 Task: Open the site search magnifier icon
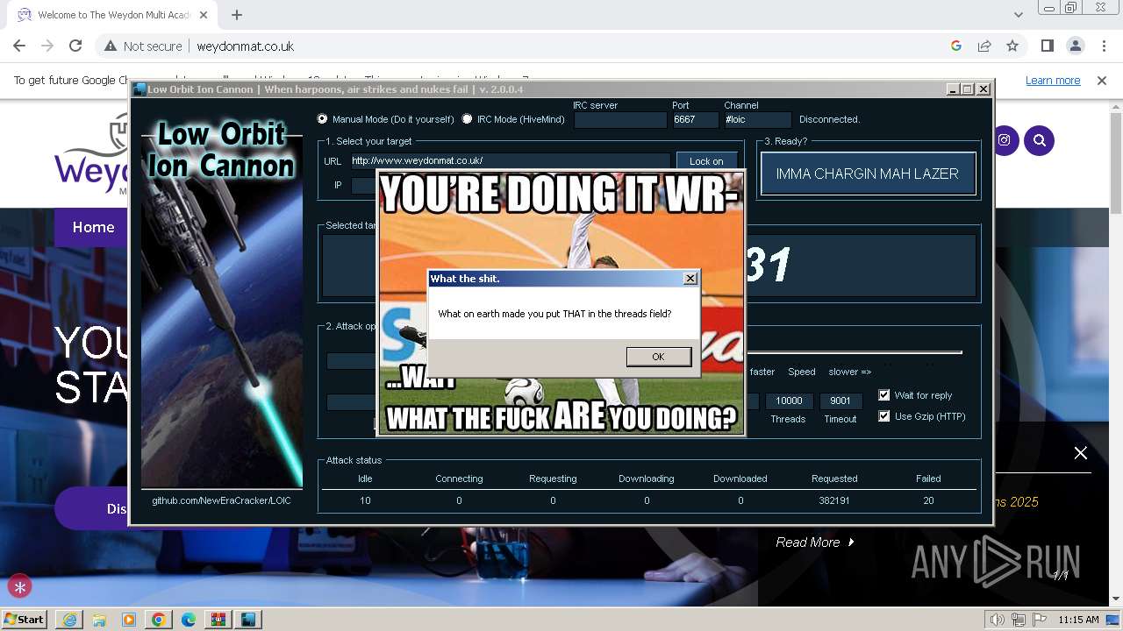point(1040,140)
